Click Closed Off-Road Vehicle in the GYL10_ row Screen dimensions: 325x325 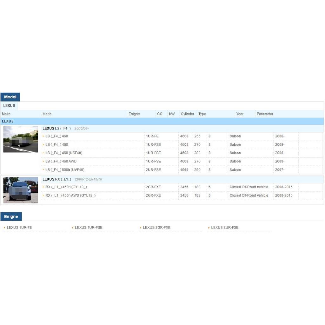click(249, 187)
